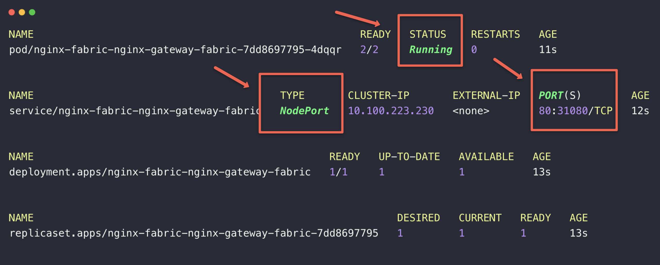This screenshot has width=660, height=265.
Task: Select the NodePort type label
Action: [x=304, y=111]
